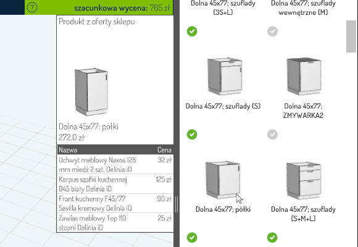The image size is (358, 247).
Task: Click the catalog scrollbar thumb
Action: [351, 36]
